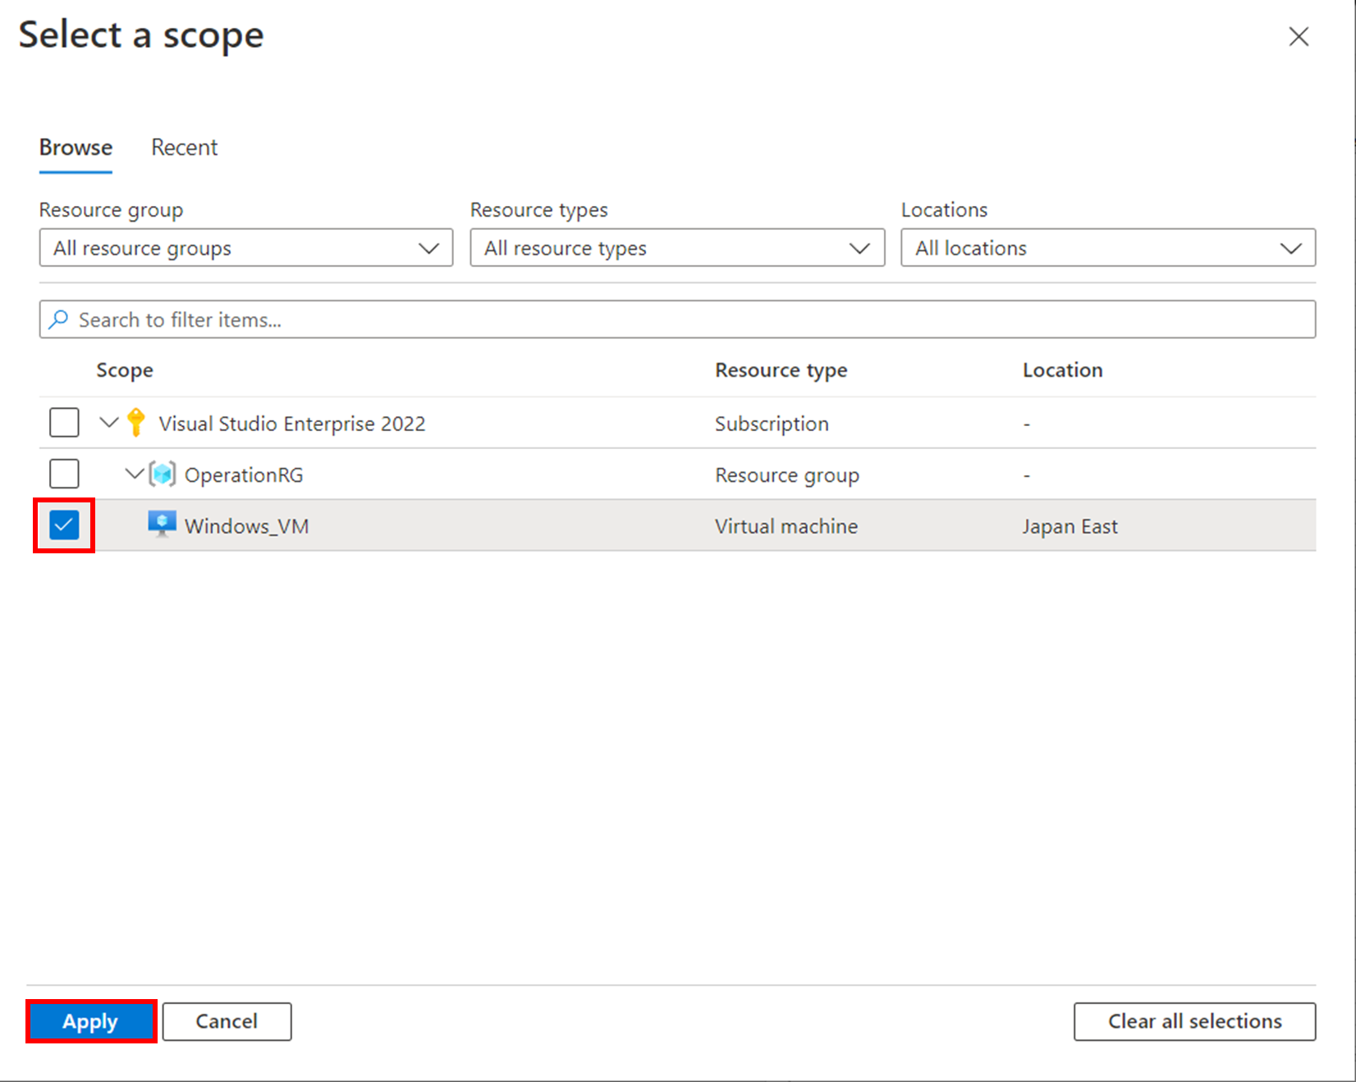Click the Resource group type cell for OperationRG
The width and height of the screenshot is (1356, 1082).
point(787,475)
